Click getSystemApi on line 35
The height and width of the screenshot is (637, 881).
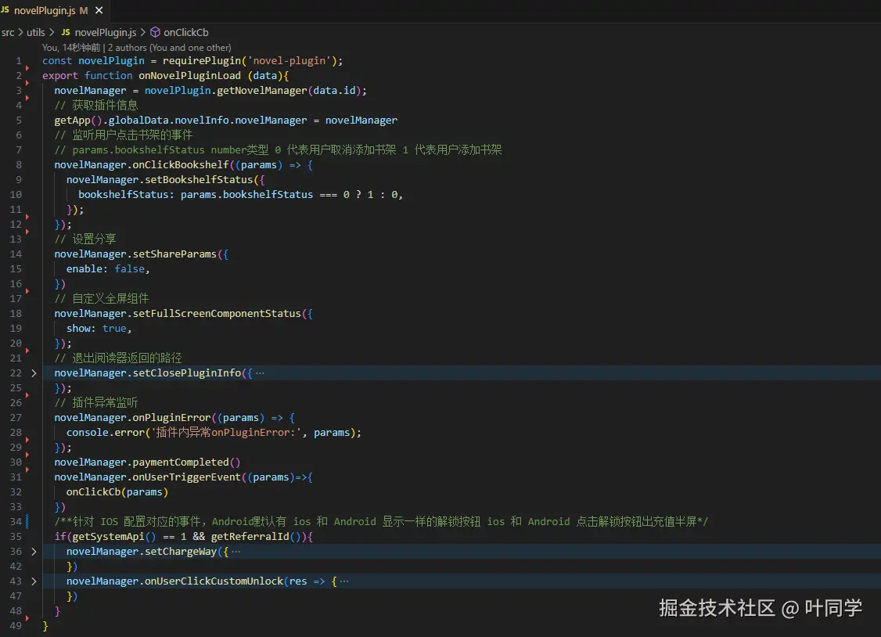click(x=108, y=537)
